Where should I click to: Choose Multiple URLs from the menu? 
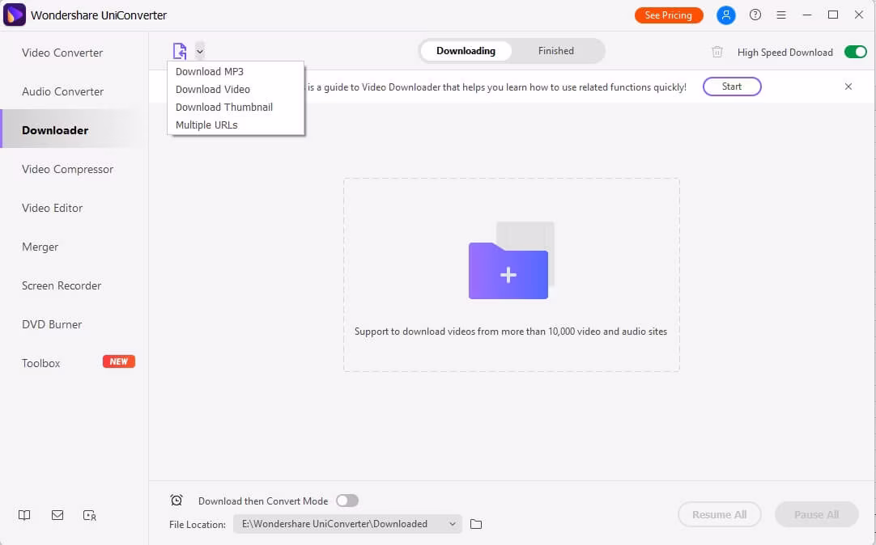coord(206,125)
